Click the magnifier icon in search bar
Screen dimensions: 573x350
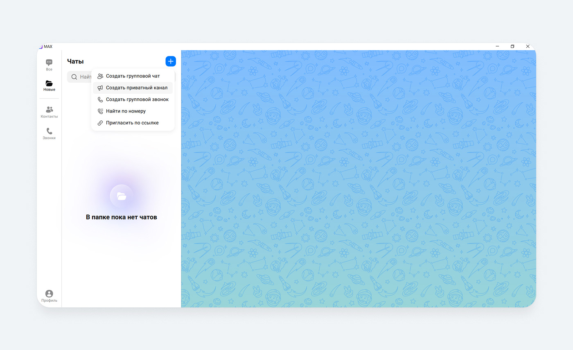pos(74,77)
